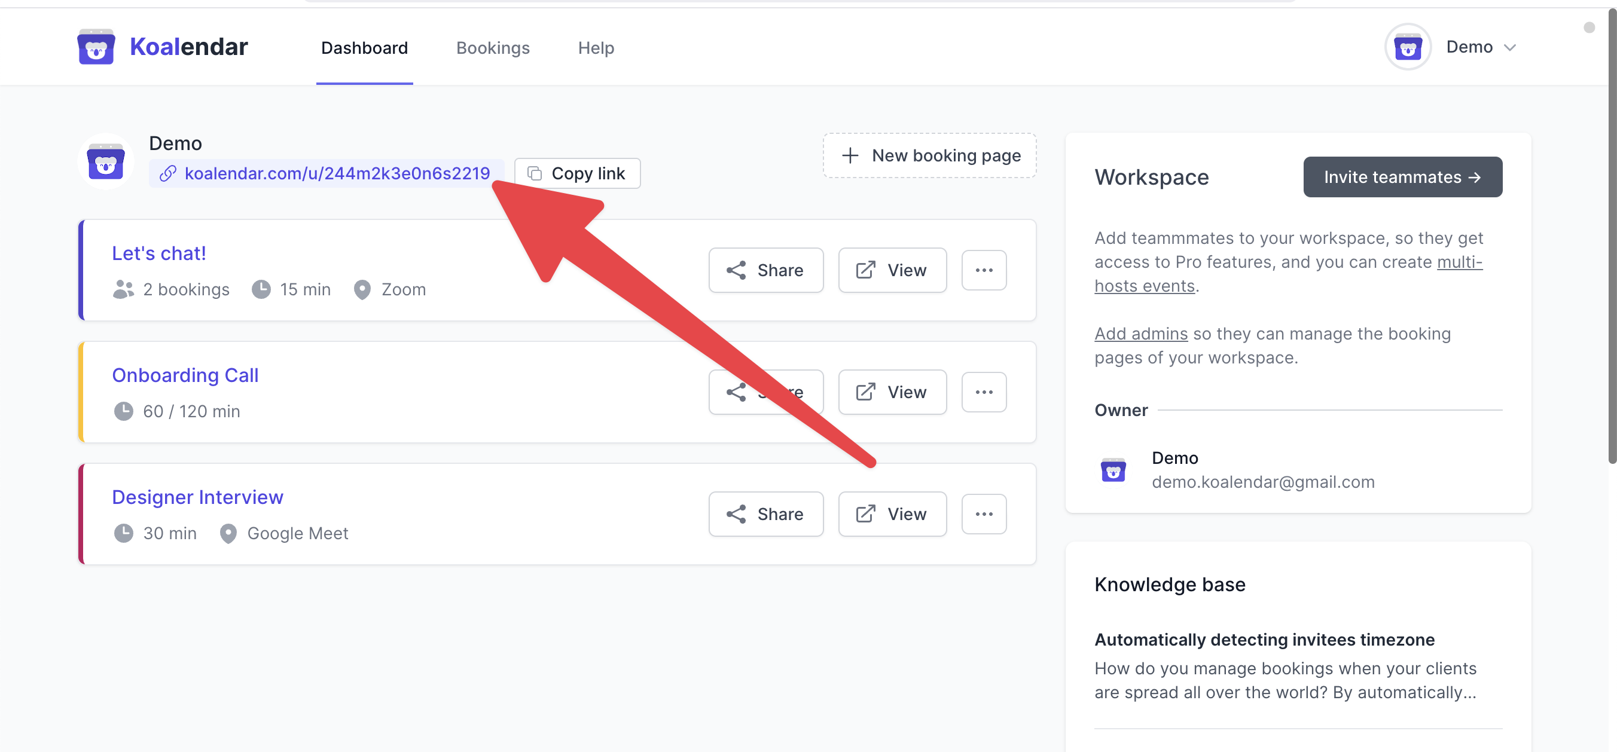Click the clock icon beside 30 min

click(124, 533)
